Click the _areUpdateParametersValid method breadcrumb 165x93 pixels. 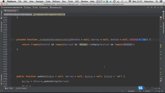49,14
